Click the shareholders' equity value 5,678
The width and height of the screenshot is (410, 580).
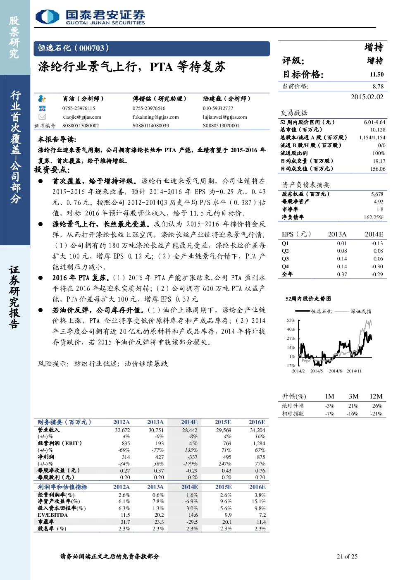coord(377,194)
